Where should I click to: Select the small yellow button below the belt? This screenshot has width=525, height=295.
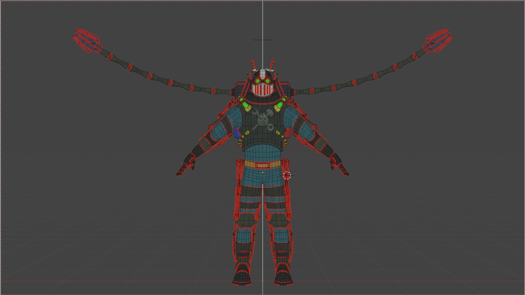(263, 172)
